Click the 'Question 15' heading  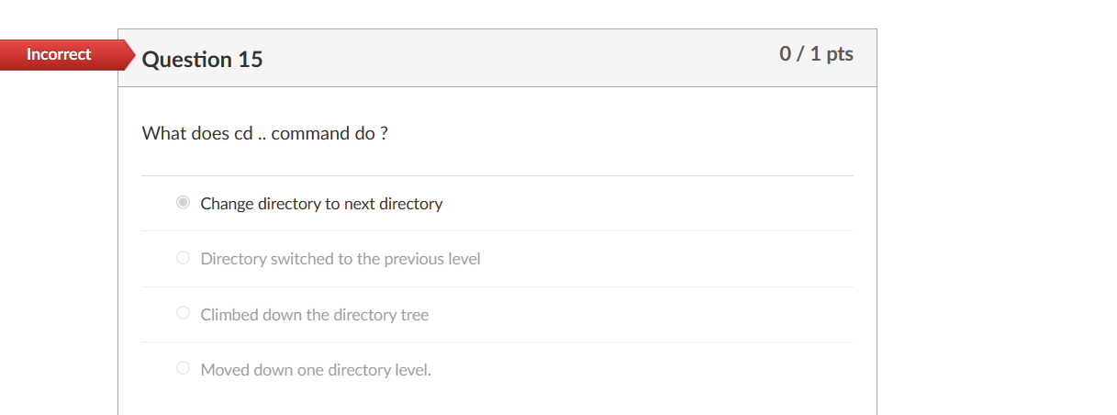(x=202, y=60)
